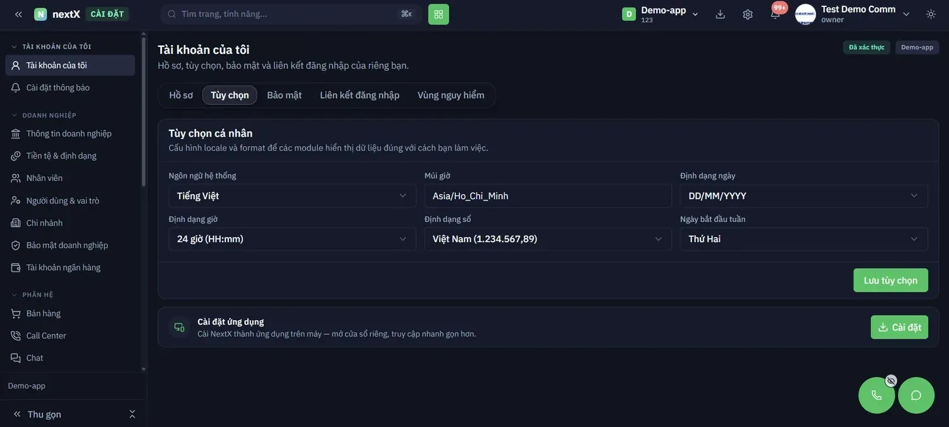Open Người dùng & vai trò

coord(70,201)
